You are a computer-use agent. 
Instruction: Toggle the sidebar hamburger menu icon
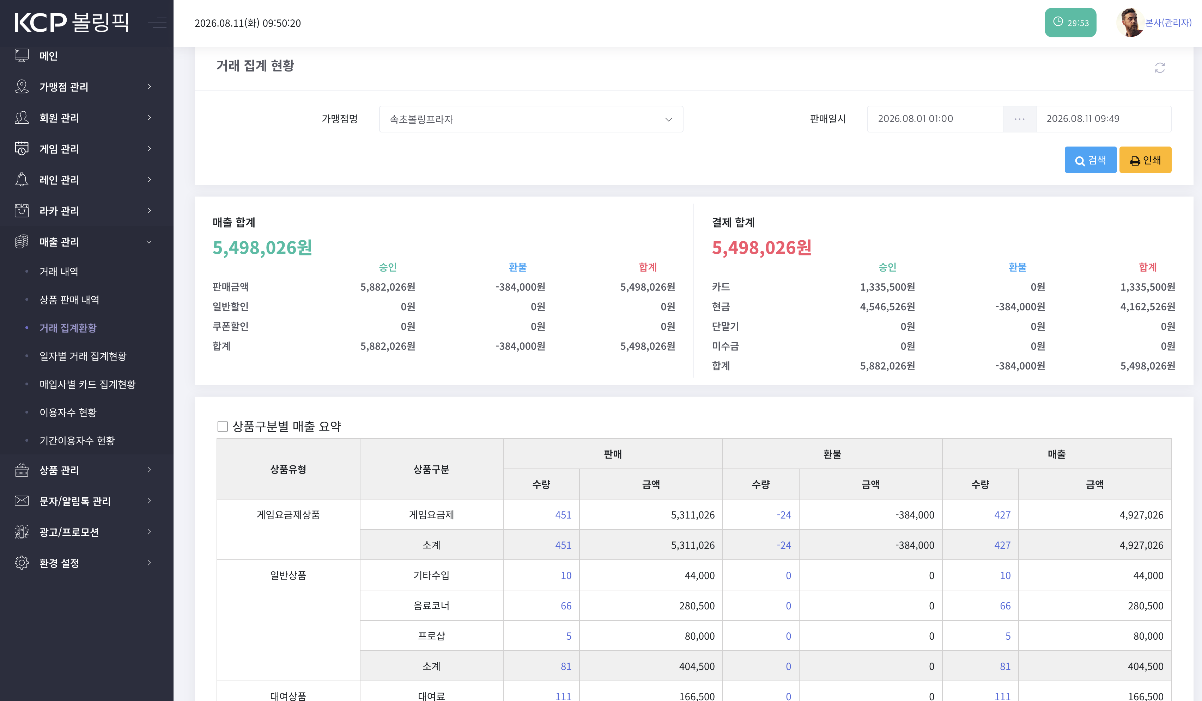(157, 23)
